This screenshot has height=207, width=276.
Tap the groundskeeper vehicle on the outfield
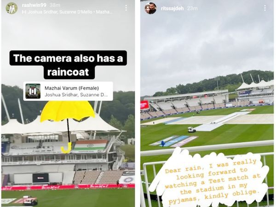coord(192,130)
